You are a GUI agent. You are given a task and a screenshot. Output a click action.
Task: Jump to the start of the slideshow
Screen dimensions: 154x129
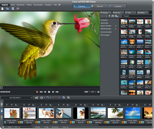[45, 92]
